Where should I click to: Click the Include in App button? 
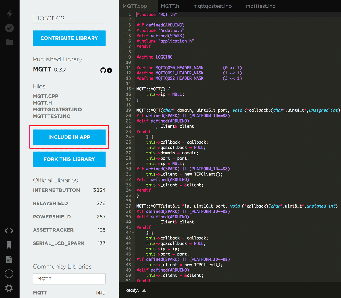tap(69, 137)
